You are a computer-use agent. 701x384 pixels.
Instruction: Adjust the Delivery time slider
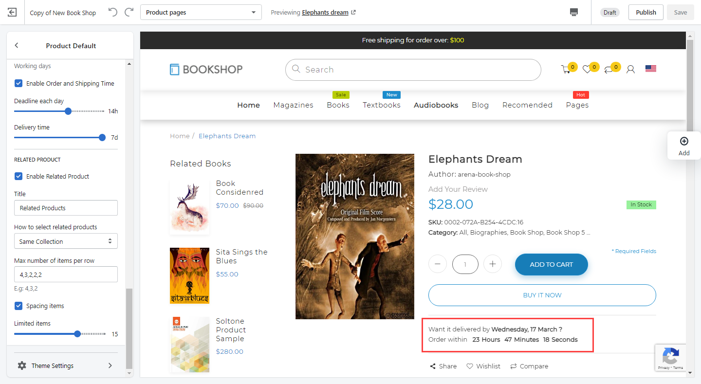(x=102, y=137)
